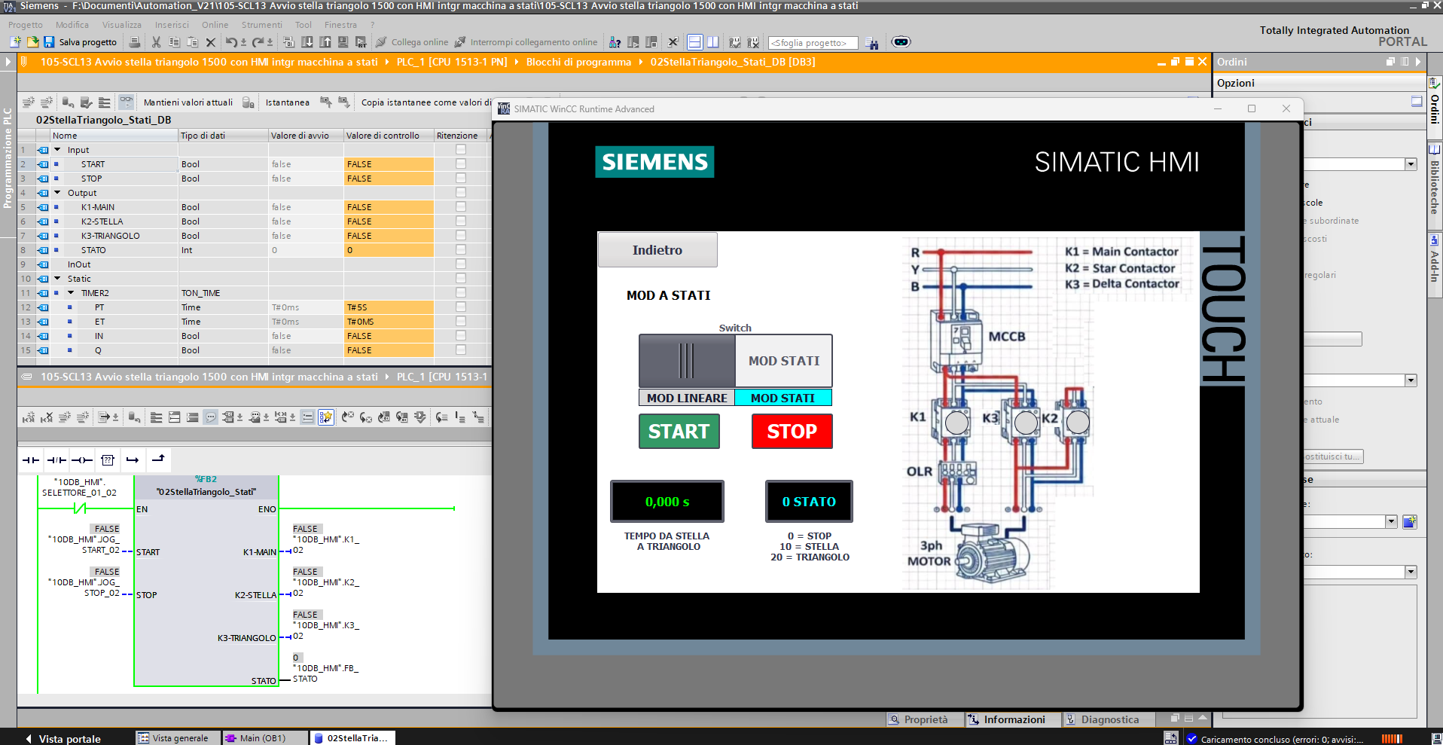Click the undo arrow in main toolbar

[231, 42]
